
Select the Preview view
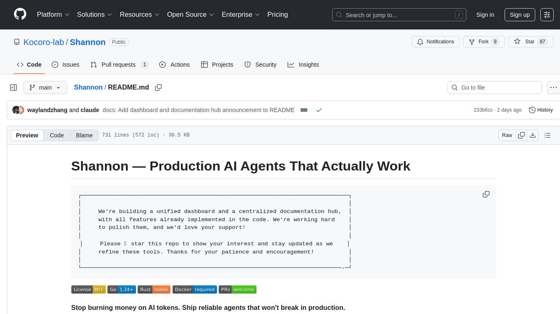[x=27, y=135]
